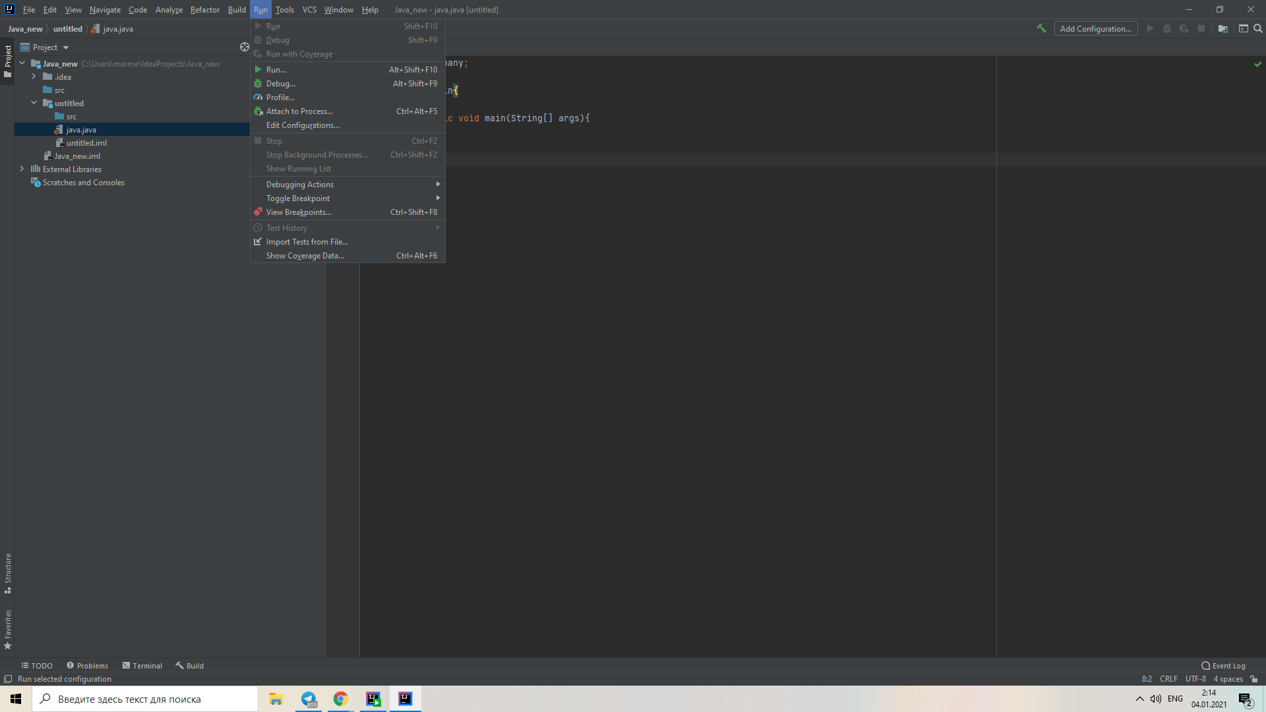Expand the .idea folder
1266x712 pixels.
coord(34,76)
